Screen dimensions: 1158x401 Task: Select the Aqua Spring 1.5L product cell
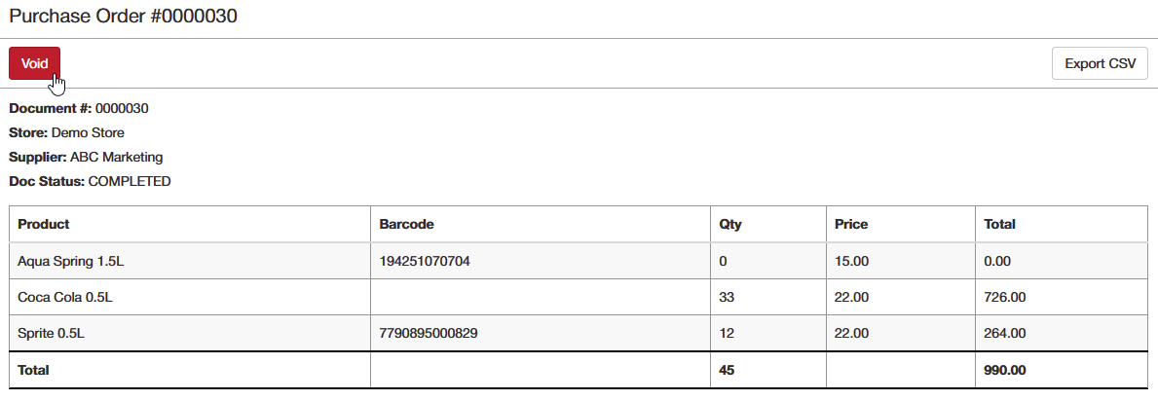coord(190,261)
